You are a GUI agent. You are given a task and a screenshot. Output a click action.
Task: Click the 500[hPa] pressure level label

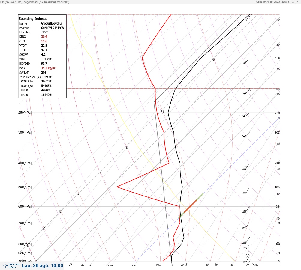point(25,187)
